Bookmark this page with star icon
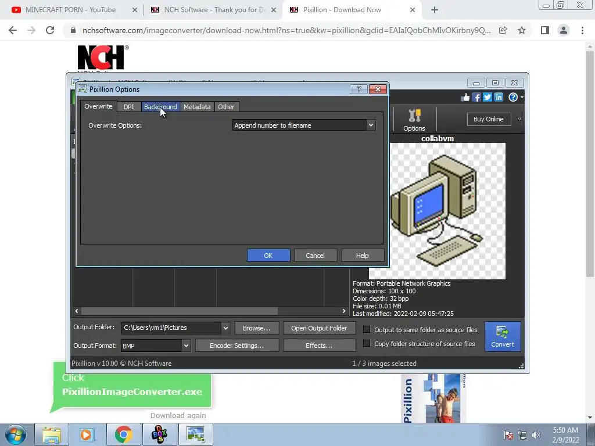 pos(522,30)
